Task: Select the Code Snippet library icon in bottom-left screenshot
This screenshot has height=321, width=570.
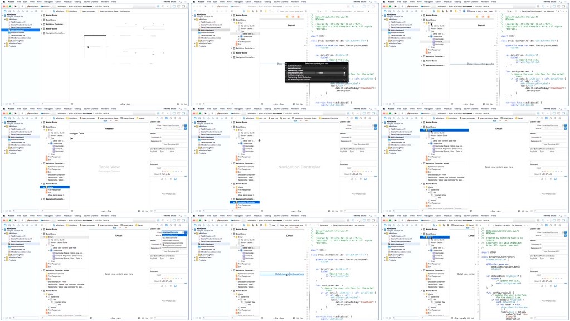Action: (166, 286)
